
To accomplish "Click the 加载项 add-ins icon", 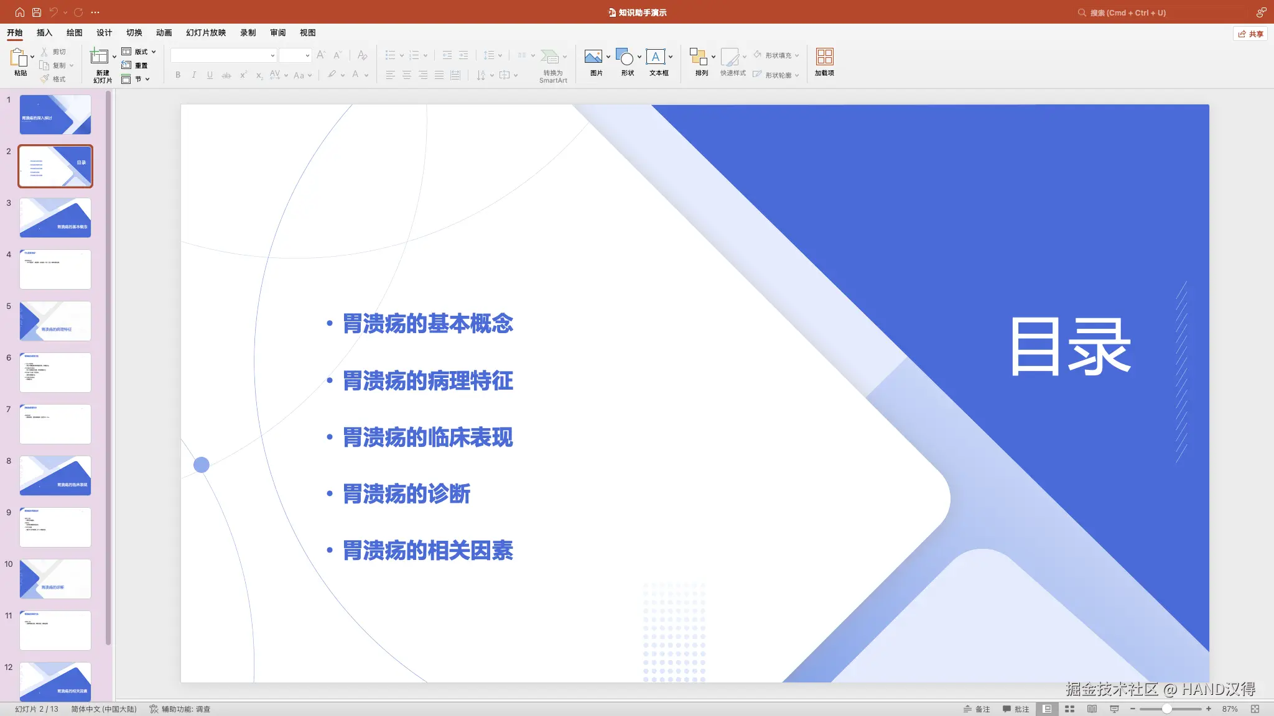I will click(x=824, y=57).
